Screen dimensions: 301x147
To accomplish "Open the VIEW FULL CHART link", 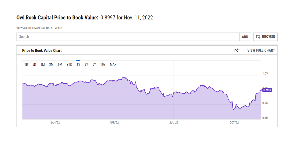I will click(261, 50).
